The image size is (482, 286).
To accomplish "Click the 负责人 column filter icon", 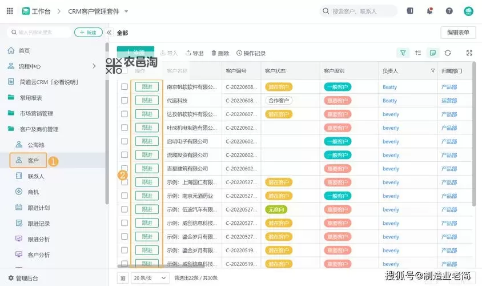I will tap(433, 70).
